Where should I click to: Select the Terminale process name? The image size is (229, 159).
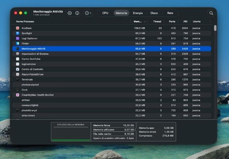point(27,79)
